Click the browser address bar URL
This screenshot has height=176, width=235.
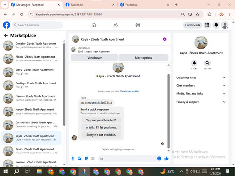click(x=69, y=15)
